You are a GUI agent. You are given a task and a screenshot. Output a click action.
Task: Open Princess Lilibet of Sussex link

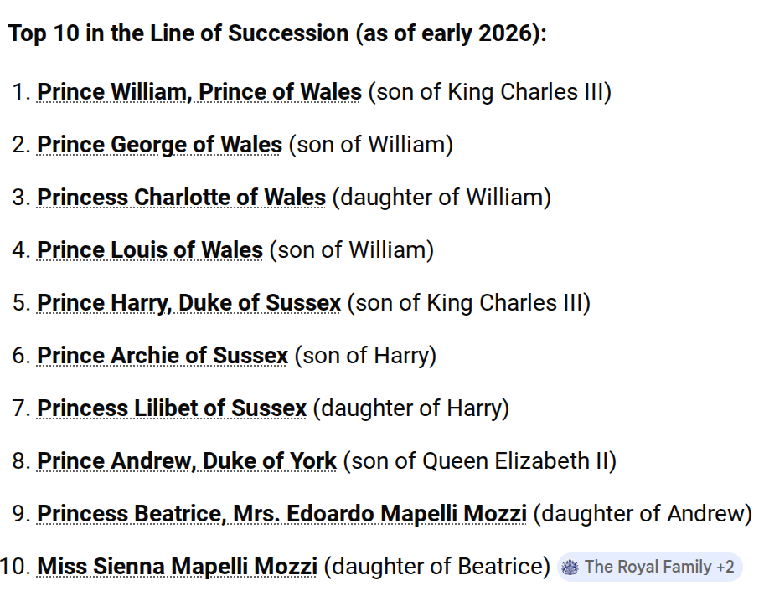(x=172, y=408)
